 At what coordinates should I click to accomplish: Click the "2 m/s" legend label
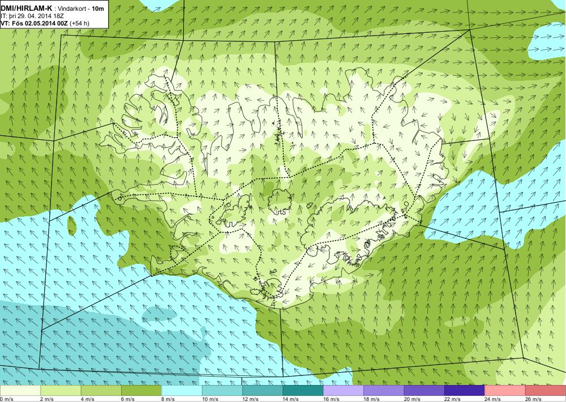pyautogui.click(x=47, y=399)
